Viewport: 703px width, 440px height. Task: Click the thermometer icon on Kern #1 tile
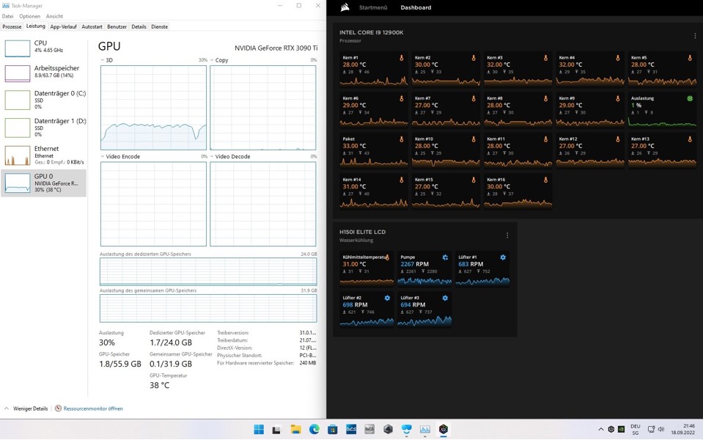[401, 58]
